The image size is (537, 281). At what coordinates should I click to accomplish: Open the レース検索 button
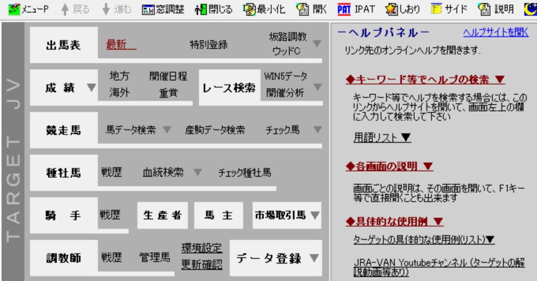(x=229, y=88)
